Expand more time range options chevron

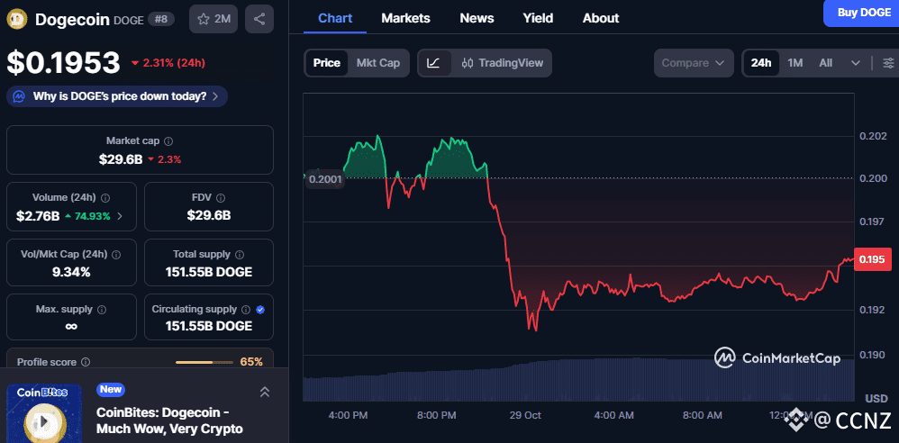[856, 63]
